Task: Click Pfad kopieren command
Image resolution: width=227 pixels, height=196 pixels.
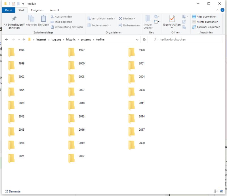Action: pyautogui.click(x=61, y=22)
